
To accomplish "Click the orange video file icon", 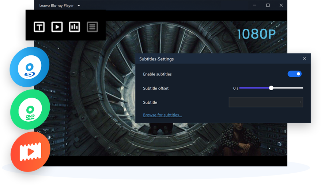I will point(30,151).
